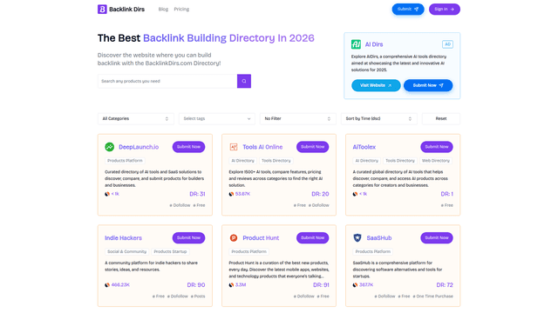Screen dimensions: 558x313
Task: Click the DR: 90 value
Action: [x=196, y=285]
